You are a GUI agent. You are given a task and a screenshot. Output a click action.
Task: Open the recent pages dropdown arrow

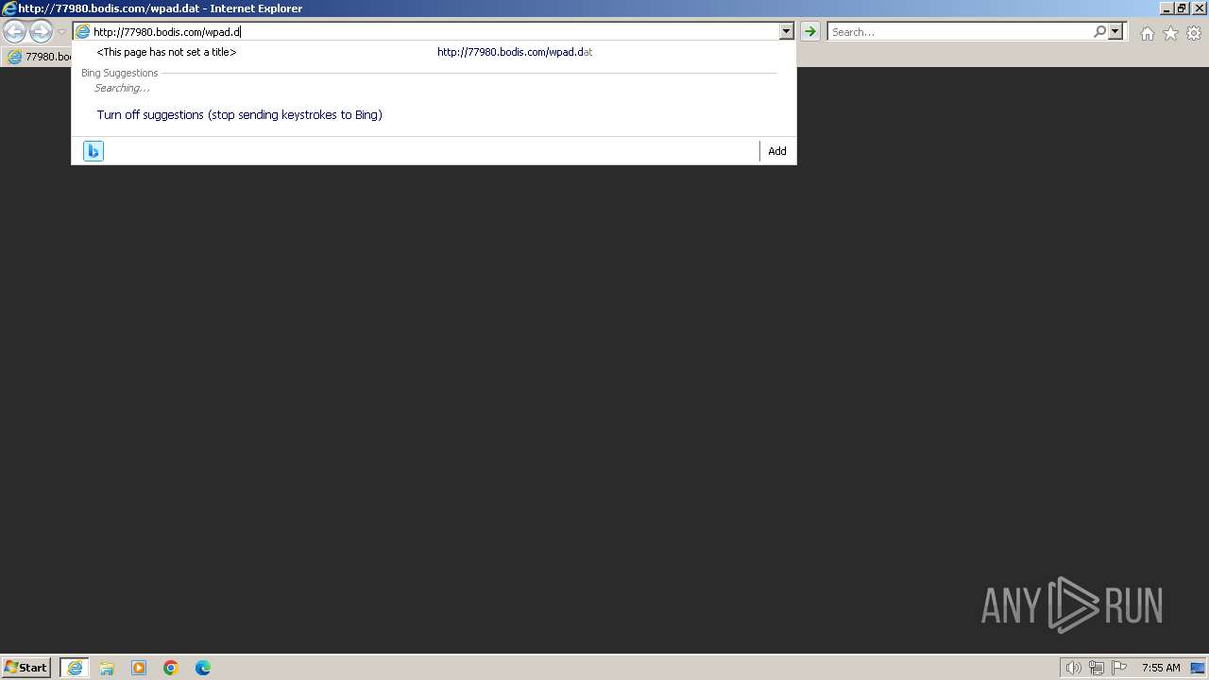coord(61,32)
